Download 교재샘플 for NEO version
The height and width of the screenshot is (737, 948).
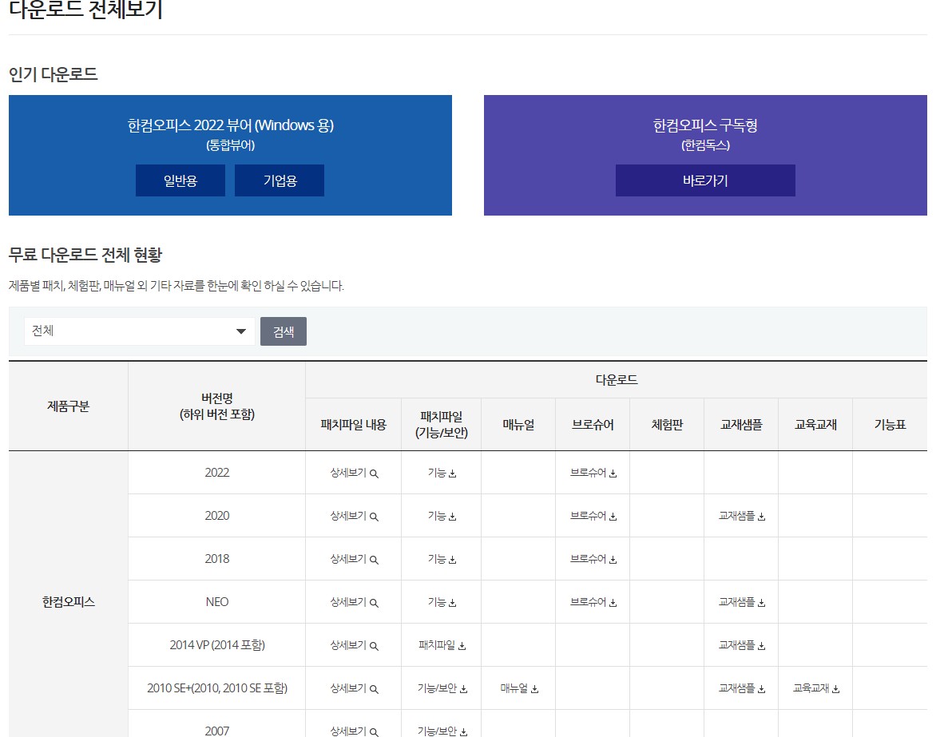click(741, 602)
